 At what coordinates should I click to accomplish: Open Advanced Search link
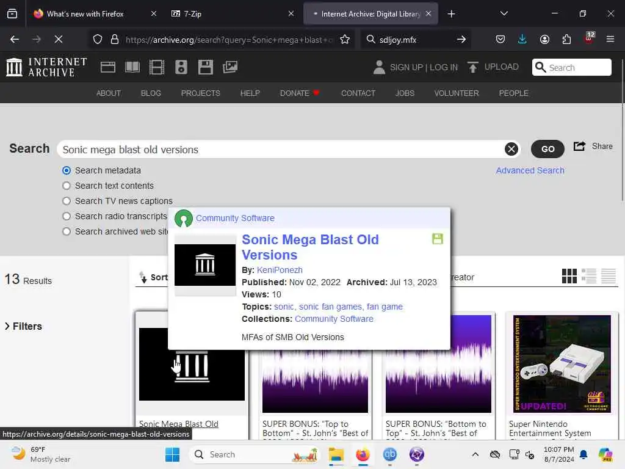tap(530, 170)
